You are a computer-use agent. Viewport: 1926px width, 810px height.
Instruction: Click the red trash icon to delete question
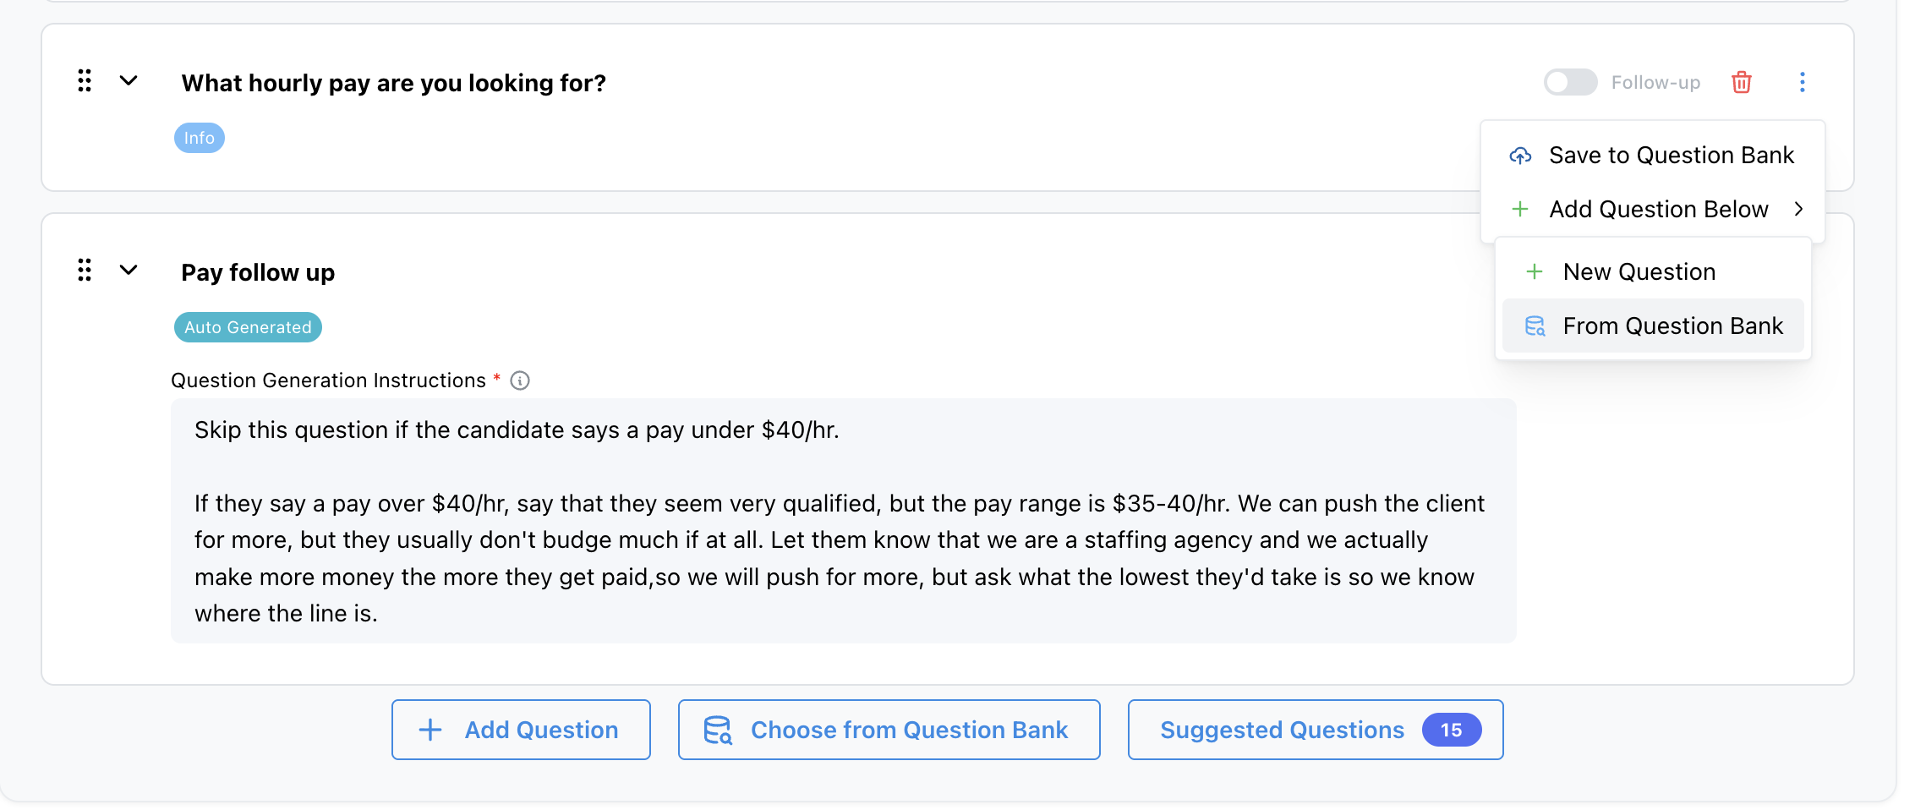pyautogui.click(x=1742, y=82)
